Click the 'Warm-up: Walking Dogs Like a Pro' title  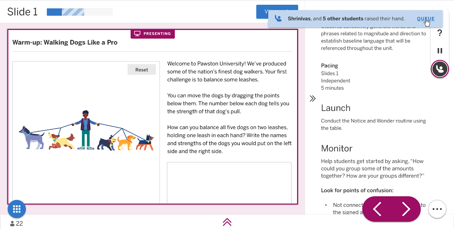65,43
